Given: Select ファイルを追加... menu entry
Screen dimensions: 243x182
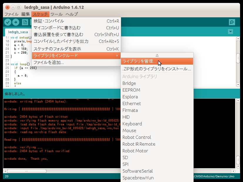Looking at the screenshot, I should (x=76, y=63).
